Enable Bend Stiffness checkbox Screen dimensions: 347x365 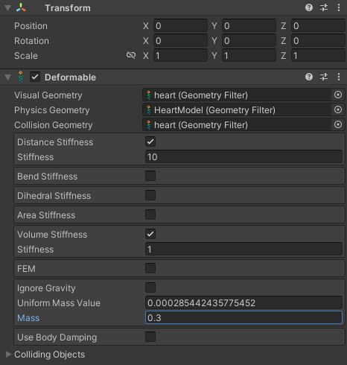pos(150,176)
